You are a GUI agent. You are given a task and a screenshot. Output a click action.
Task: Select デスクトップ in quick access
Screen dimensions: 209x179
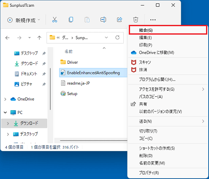[x=26, y=53]
